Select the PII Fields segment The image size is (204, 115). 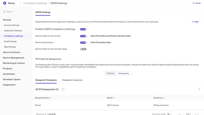tap(110, 73)
